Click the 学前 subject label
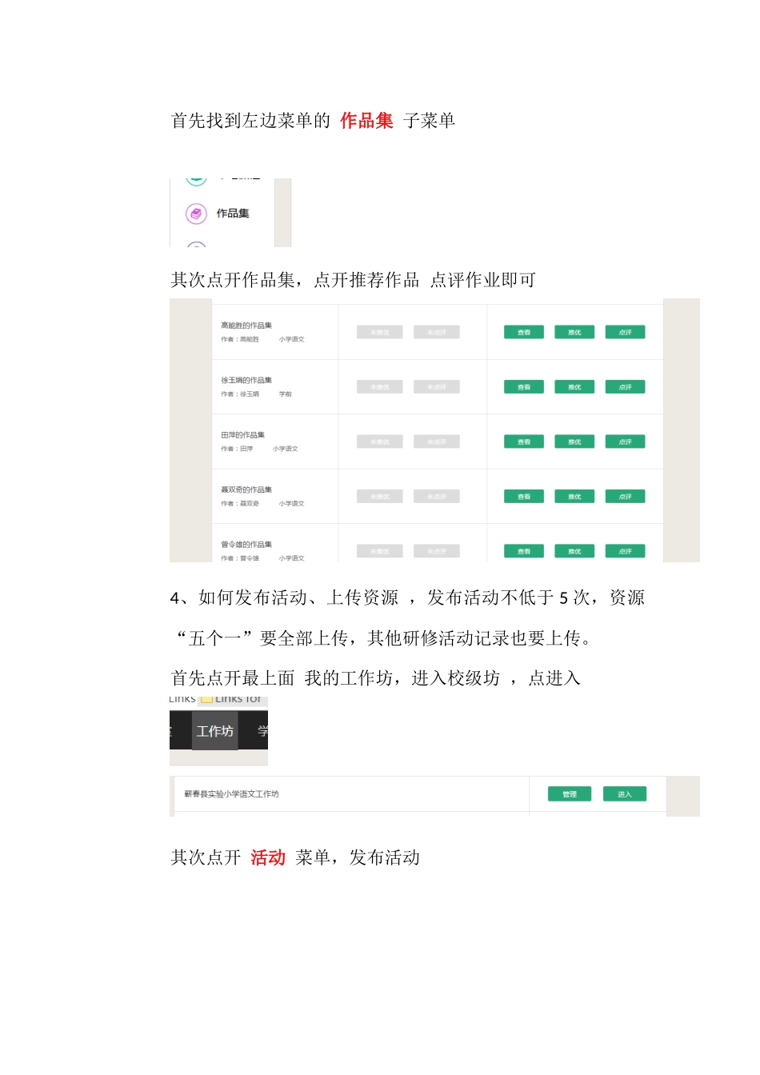This screenshot has width=760, height=1075. (286, 394)
